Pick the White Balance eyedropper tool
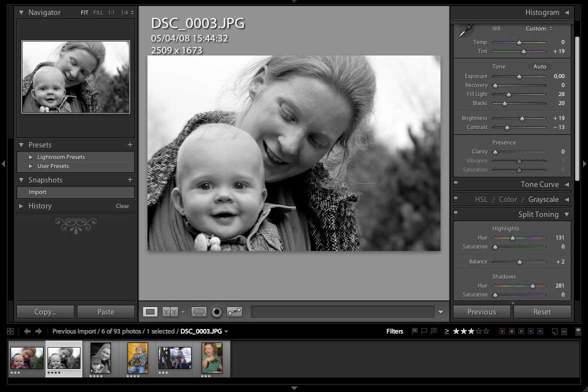588x392 pixels. click(x=465, y=31)
